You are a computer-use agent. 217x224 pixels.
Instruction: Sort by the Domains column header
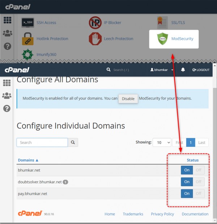28,160
